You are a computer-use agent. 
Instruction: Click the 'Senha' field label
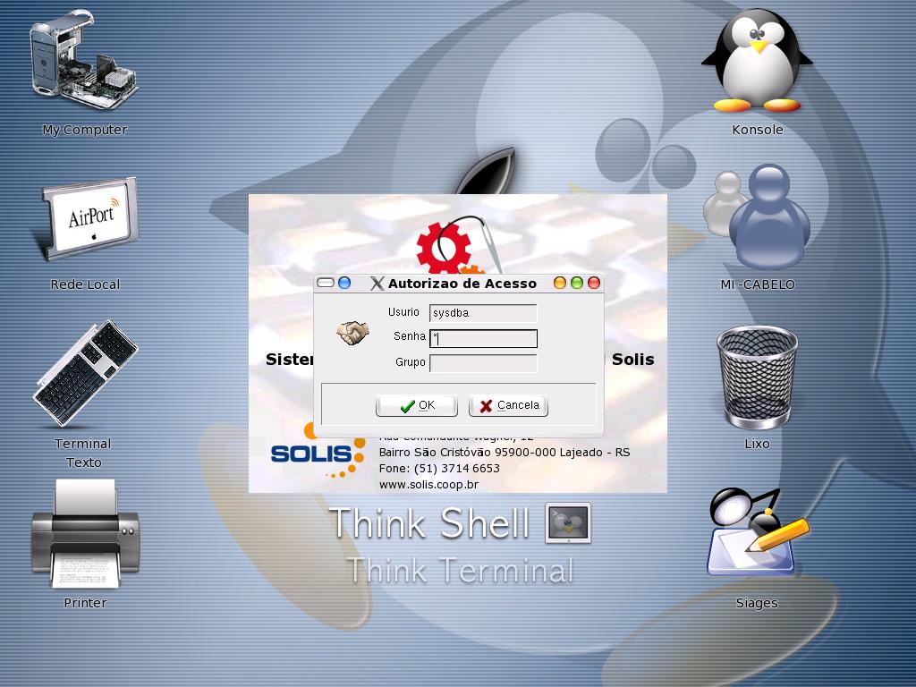tap(410, 336)
